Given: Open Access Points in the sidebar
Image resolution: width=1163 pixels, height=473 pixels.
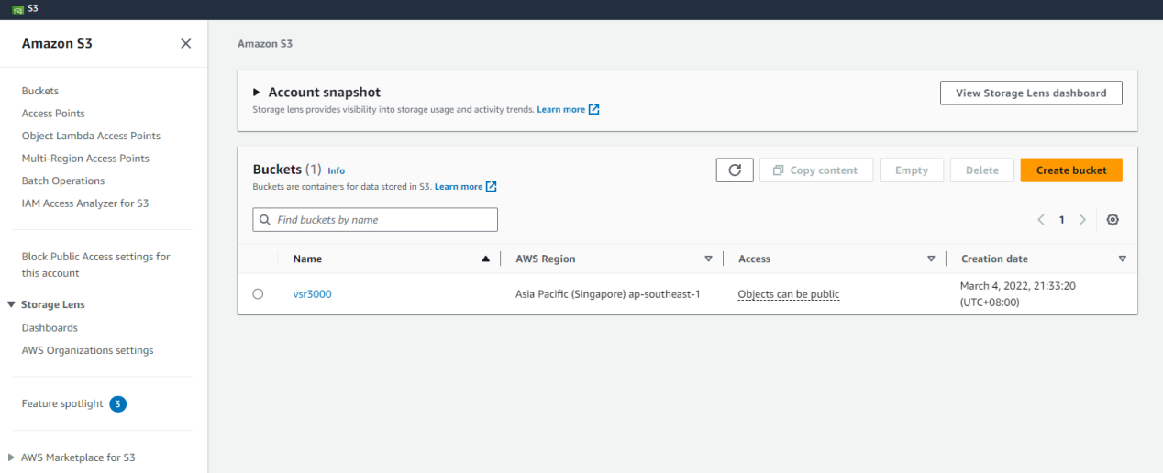Looking at the screenshot, I should point(53,114).
